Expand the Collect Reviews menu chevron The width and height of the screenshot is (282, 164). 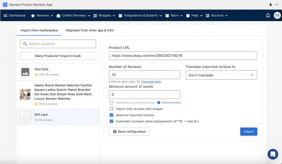tap(89, 16)
